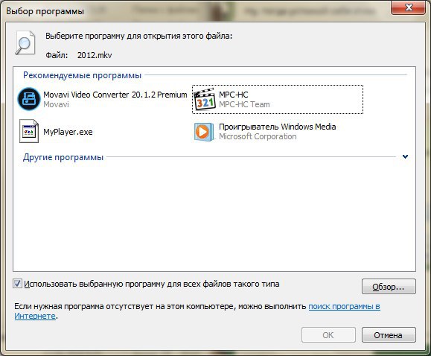This screenshot has height=356, width=431.
Task: Click the Отмена button
Action: pos(389,335)
